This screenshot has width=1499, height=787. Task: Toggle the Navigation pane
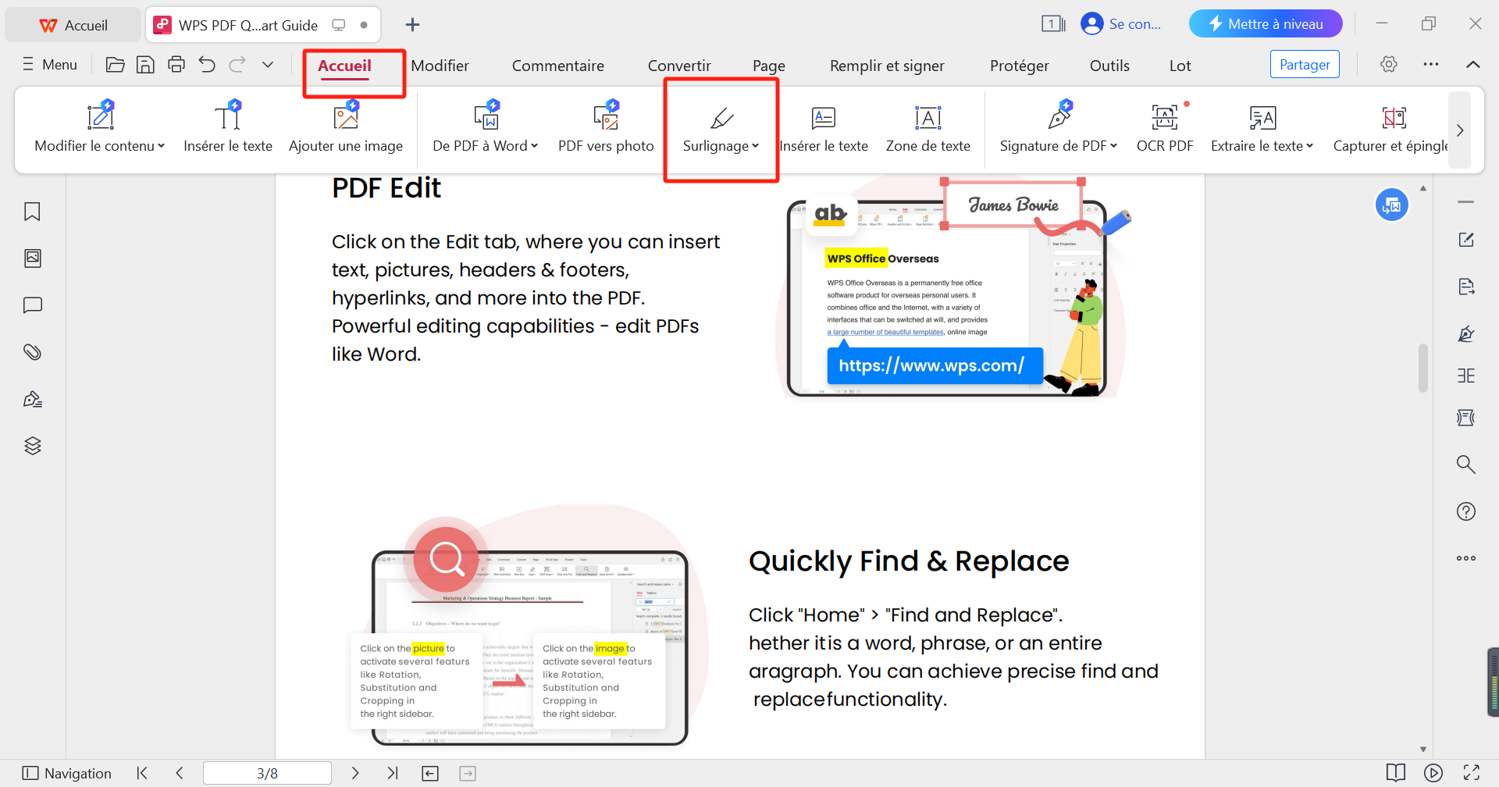point(67,773)
